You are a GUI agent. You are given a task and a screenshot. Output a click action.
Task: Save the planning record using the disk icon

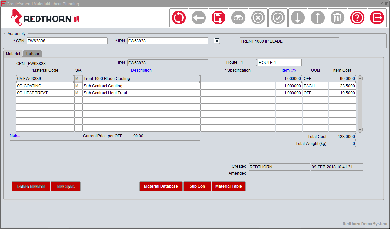pos(218,18)
